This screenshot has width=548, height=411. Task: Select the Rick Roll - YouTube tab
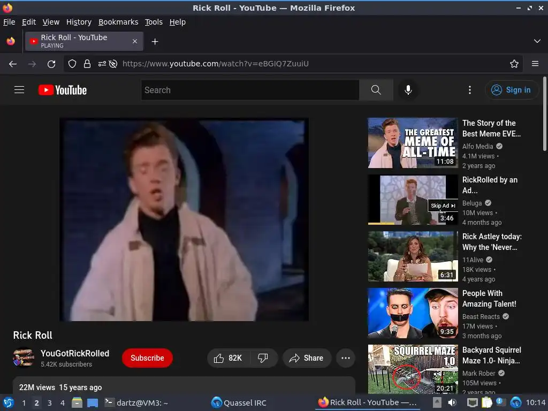coord(84,41)
